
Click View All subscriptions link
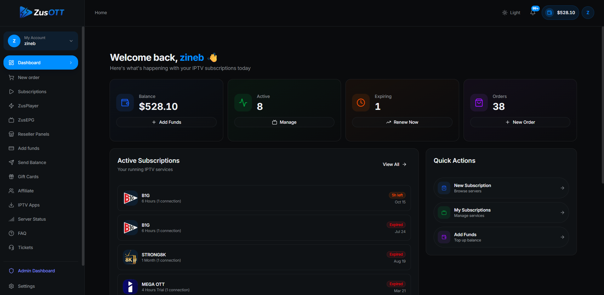click(x=395, y=164)
